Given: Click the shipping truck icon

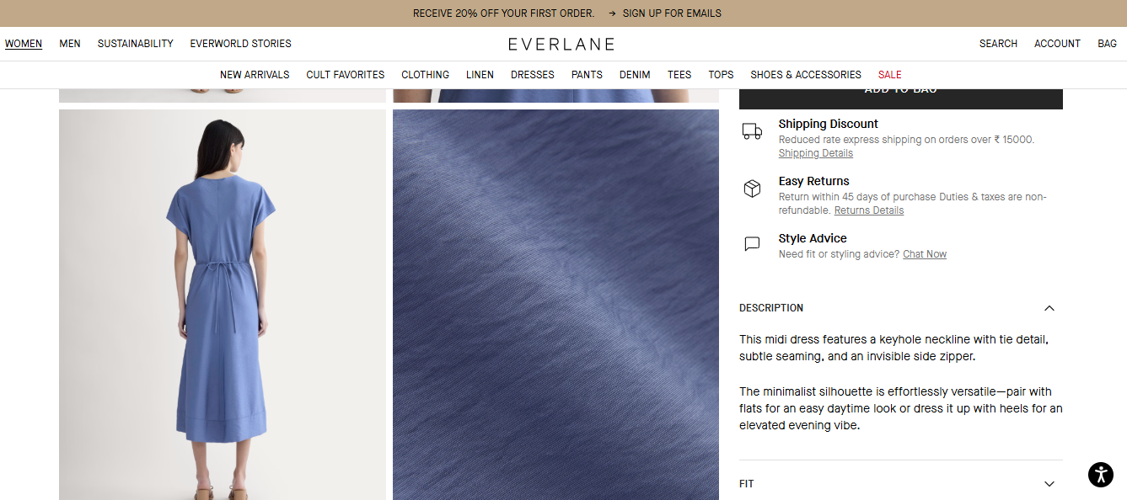Looking at the screenshot, I should (752, 131).
